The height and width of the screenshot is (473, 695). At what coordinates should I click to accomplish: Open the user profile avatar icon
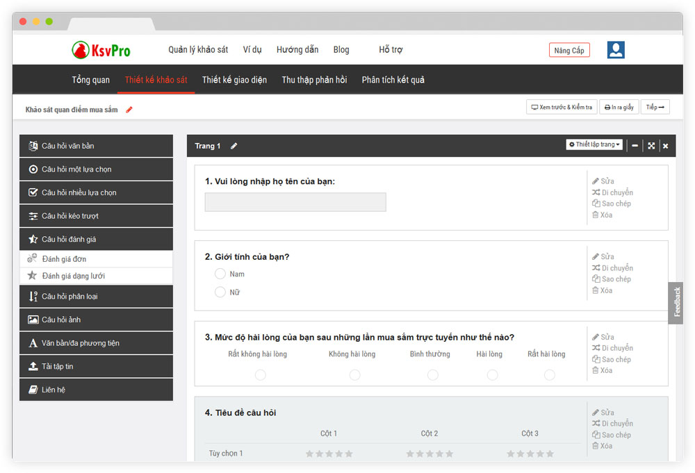pos(616,50)
